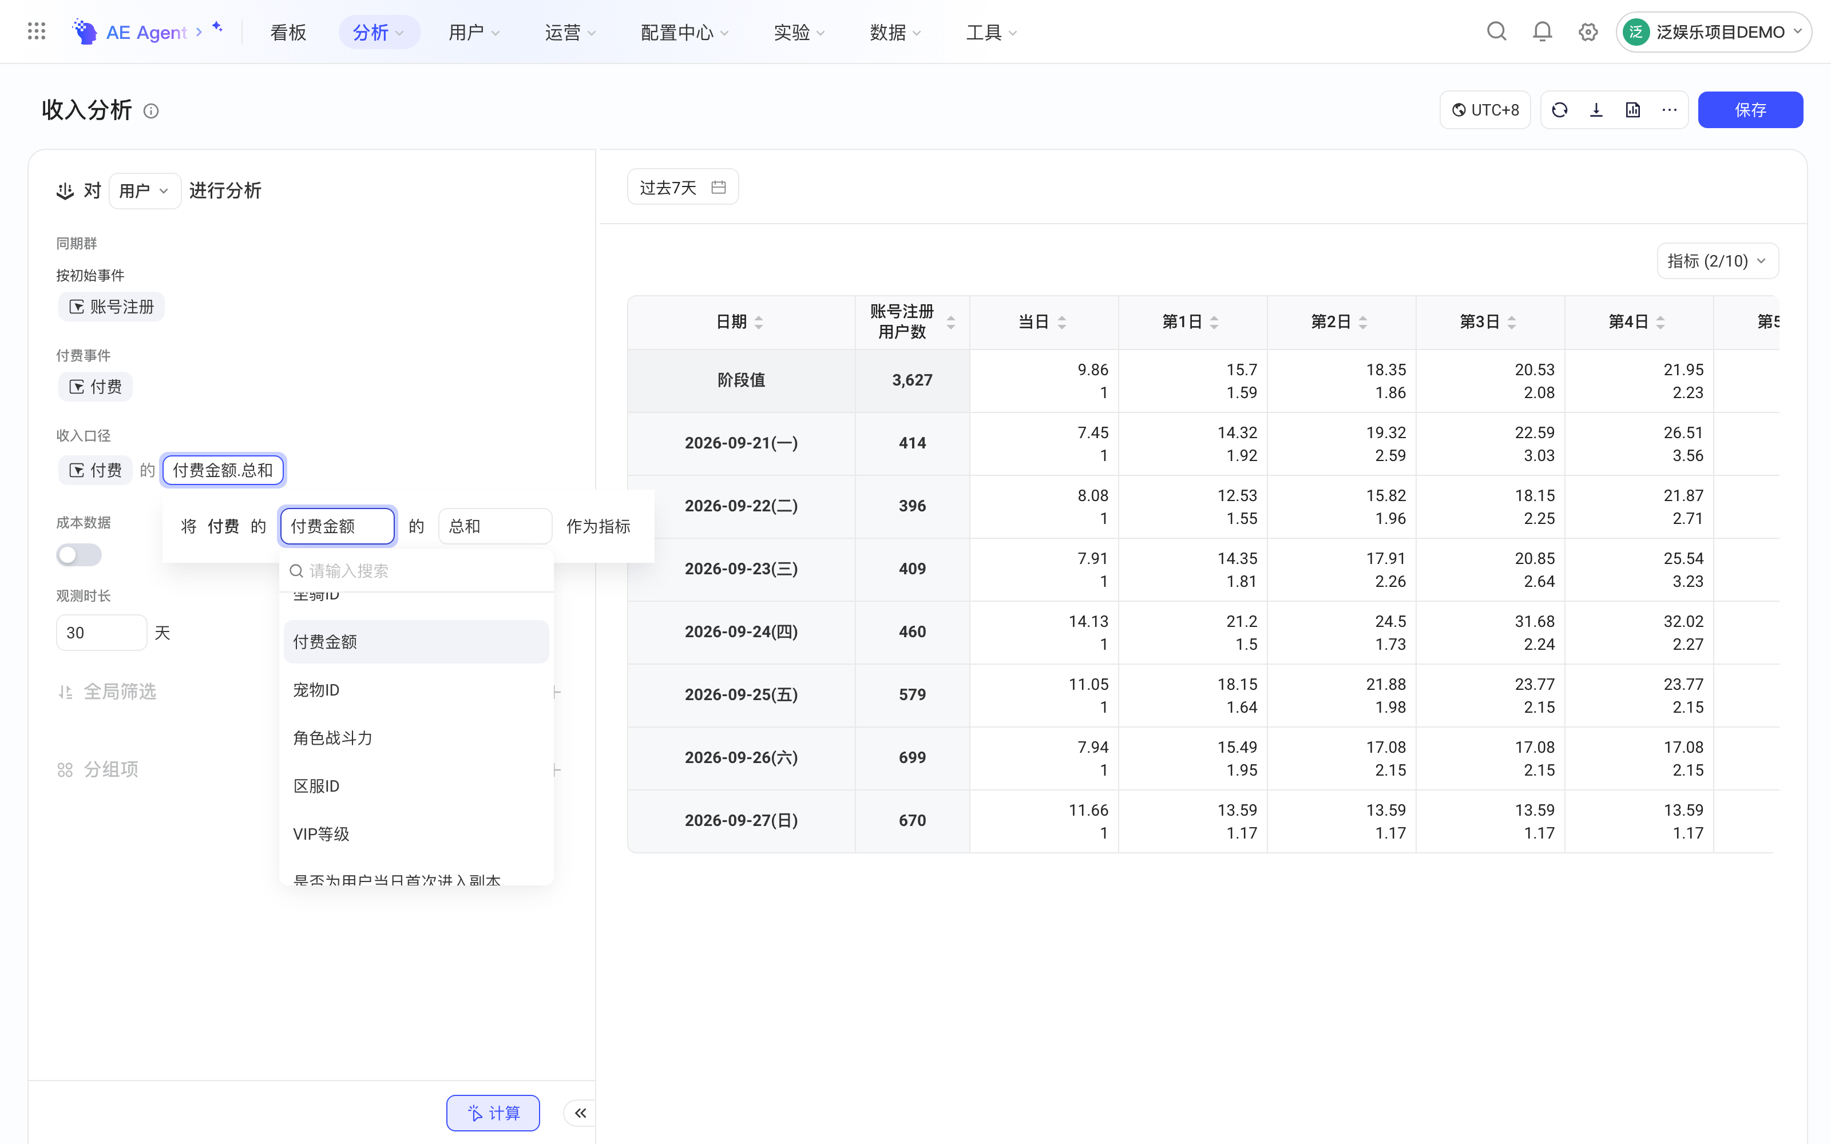Click the 计算 button

(493, 1112)
